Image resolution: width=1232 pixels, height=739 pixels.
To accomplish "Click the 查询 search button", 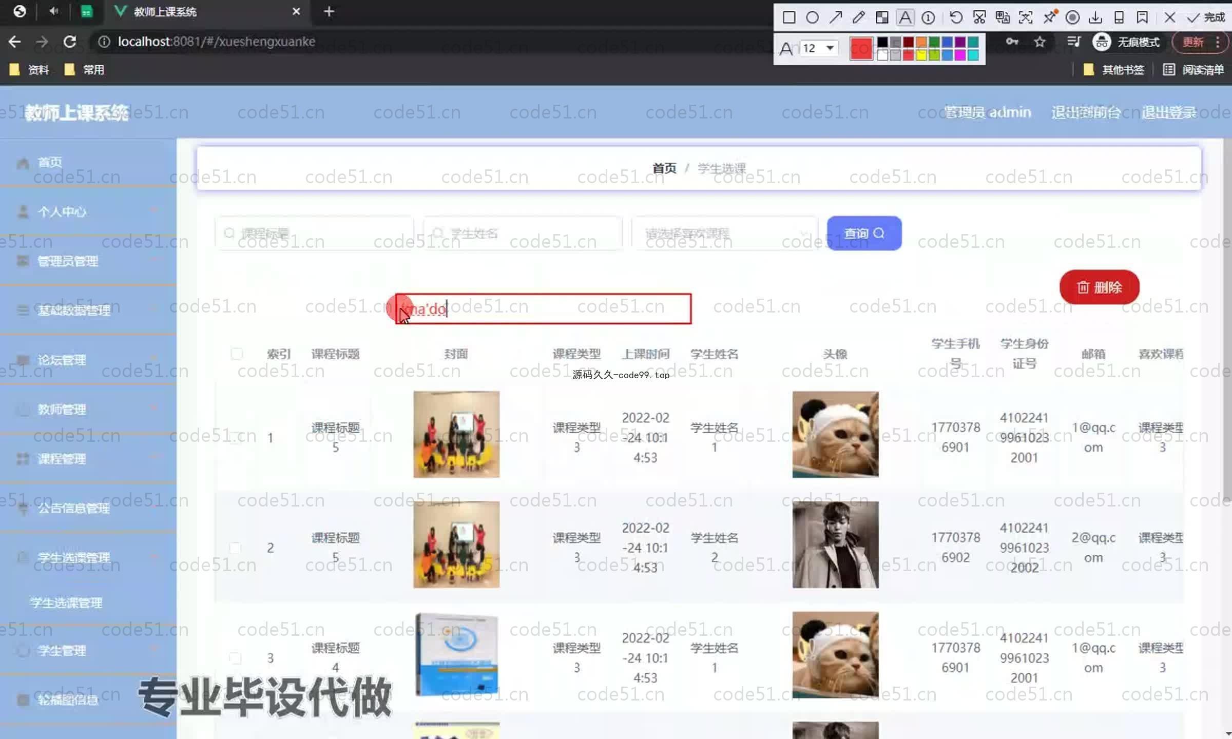I will click(x=864, y=234).
